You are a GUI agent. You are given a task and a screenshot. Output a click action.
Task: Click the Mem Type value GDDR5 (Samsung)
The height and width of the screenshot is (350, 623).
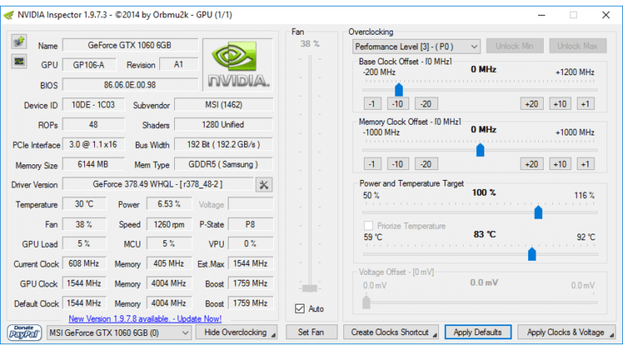tap(224, 164)
